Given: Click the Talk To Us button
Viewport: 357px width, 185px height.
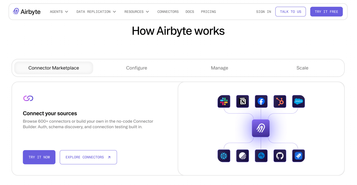Looking at the screenshot, I should coord(290,11).
